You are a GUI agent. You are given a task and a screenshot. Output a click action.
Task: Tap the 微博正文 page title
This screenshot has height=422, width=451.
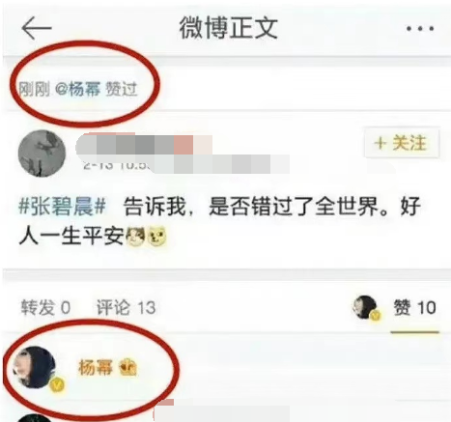point(228,28)
